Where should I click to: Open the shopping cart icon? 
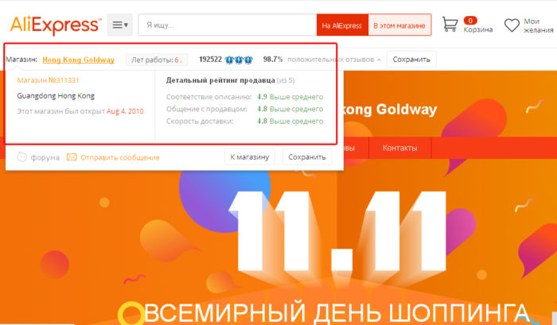point(450,25)
